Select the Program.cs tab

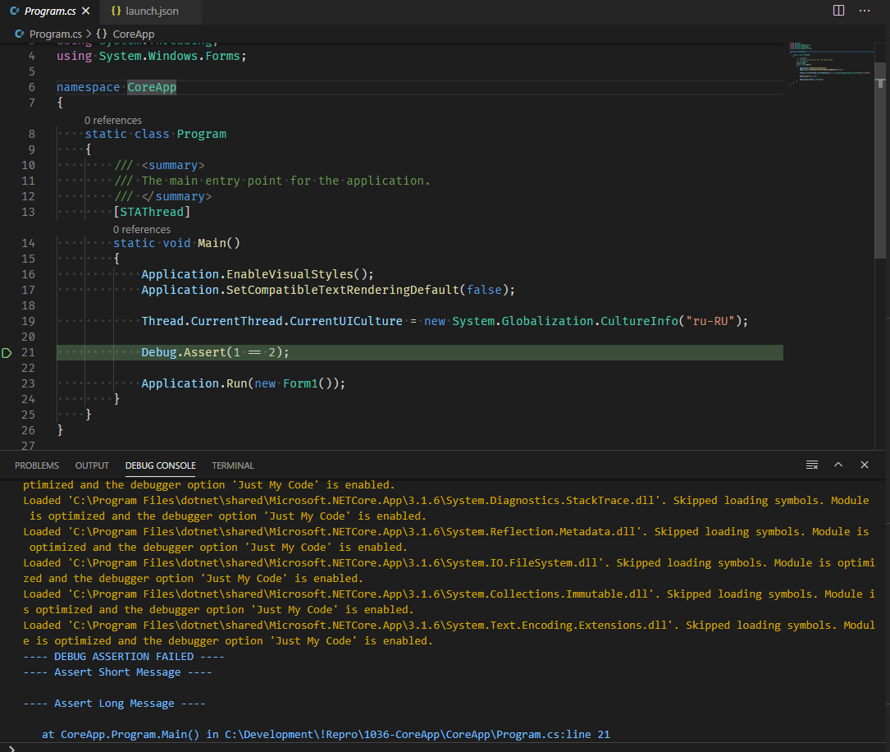[x=50, y=11]
